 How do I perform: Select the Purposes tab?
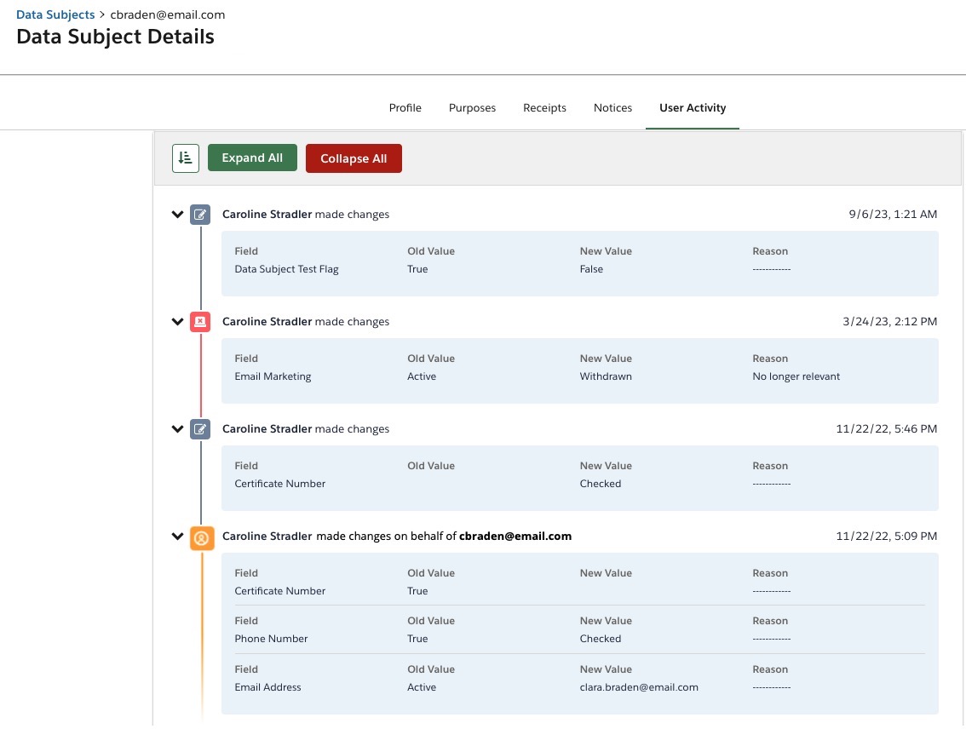472,107
